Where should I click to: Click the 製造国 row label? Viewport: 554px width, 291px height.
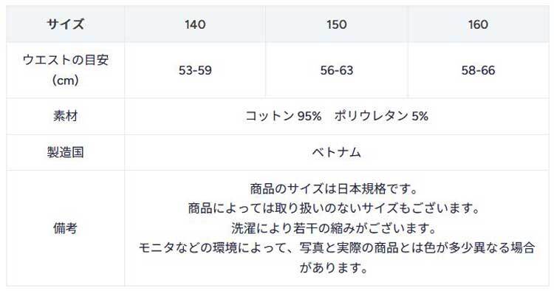pyautogui.click(x=65, y=152)
